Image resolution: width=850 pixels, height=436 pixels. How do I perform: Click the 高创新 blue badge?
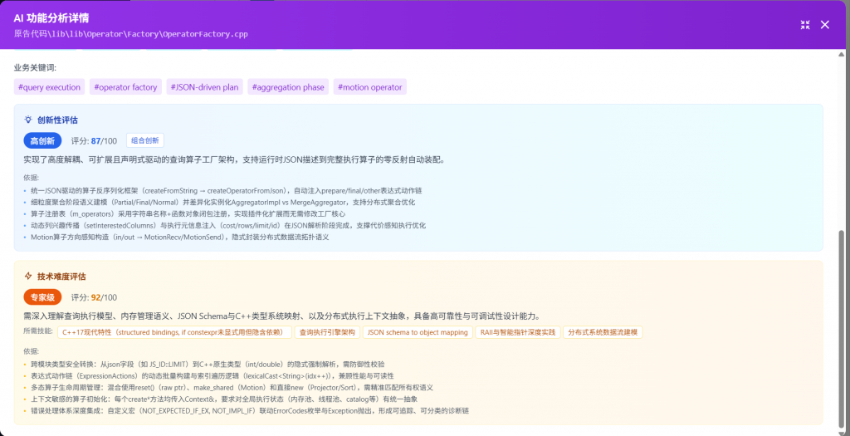(42, 141)
